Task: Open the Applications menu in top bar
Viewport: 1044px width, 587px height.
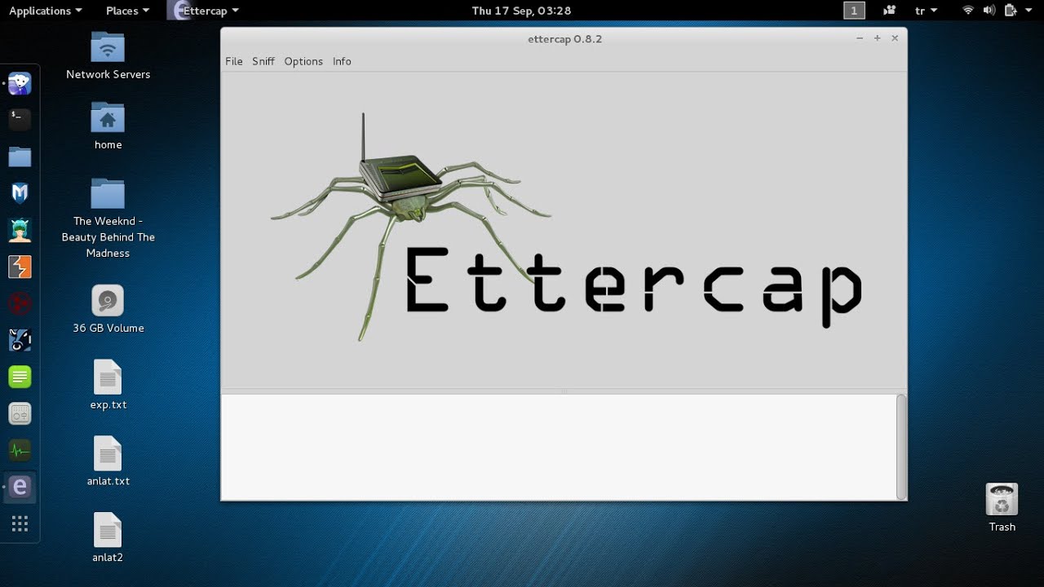Action: tap(45, 11)
